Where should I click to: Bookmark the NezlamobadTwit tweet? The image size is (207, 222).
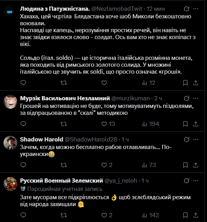click(185, 83)
